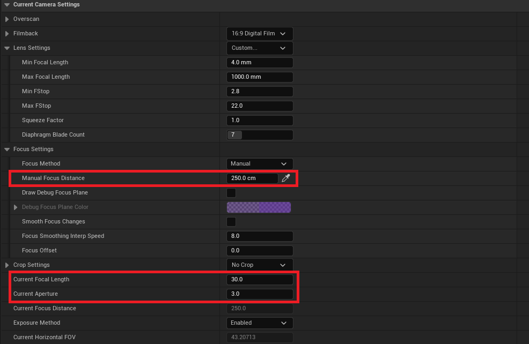Collapse the Focus Settings section
Image resolution: width=529 pixels, height=344 pixels.
pos(7,149)
